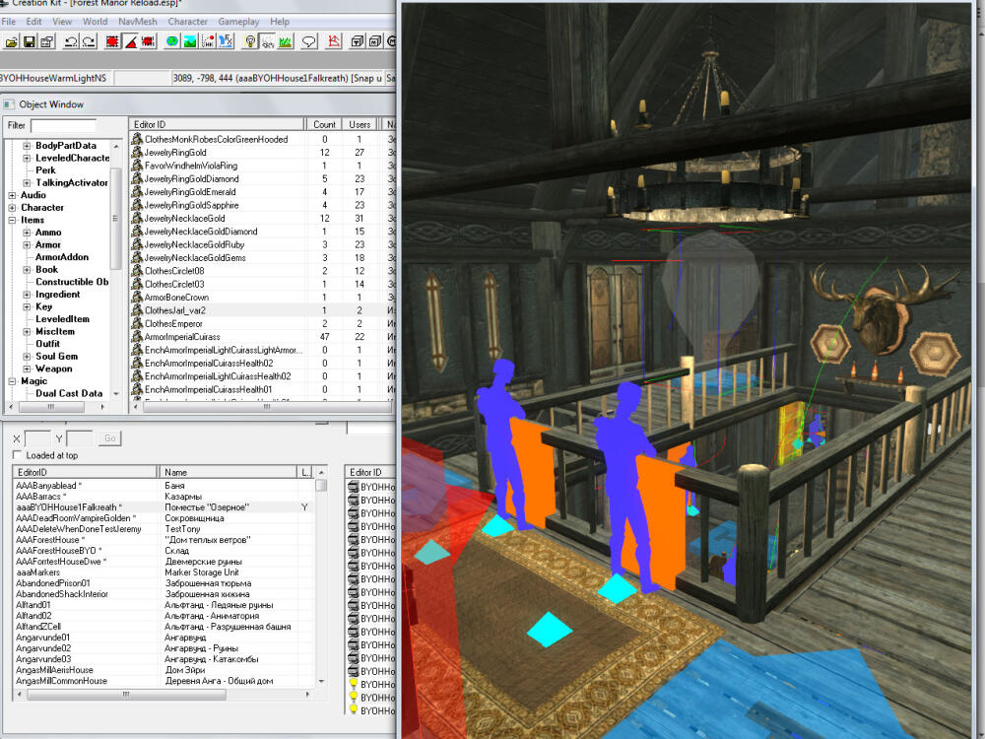Open the File menu
Screen dimensions: 985x739
tap(9, 22)
